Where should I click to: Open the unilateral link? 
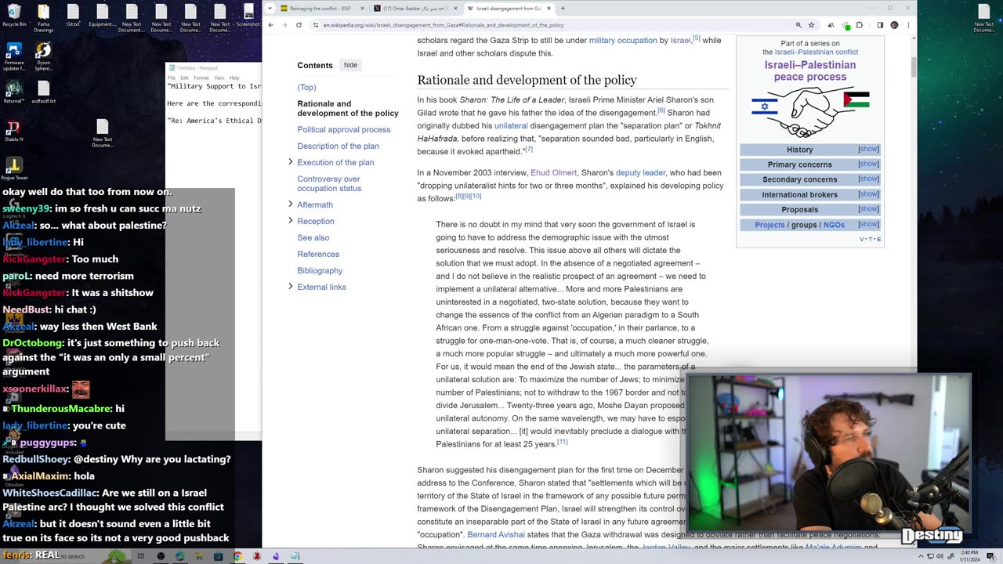(511, 125)
